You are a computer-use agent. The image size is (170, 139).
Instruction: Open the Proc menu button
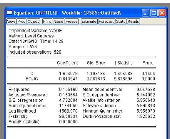pyautogui.click(x=21, y=21)
